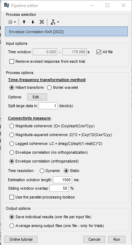The height and width of the screenshot is (245, 132).
Task: Open time-frequency Options with Edit button
Action: click(37, 97)
